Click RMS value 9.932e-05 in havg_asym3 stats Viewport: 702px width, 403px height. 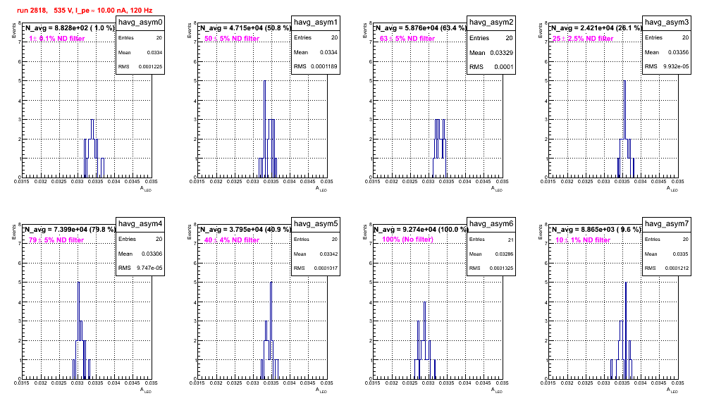(x=676, y=66)
